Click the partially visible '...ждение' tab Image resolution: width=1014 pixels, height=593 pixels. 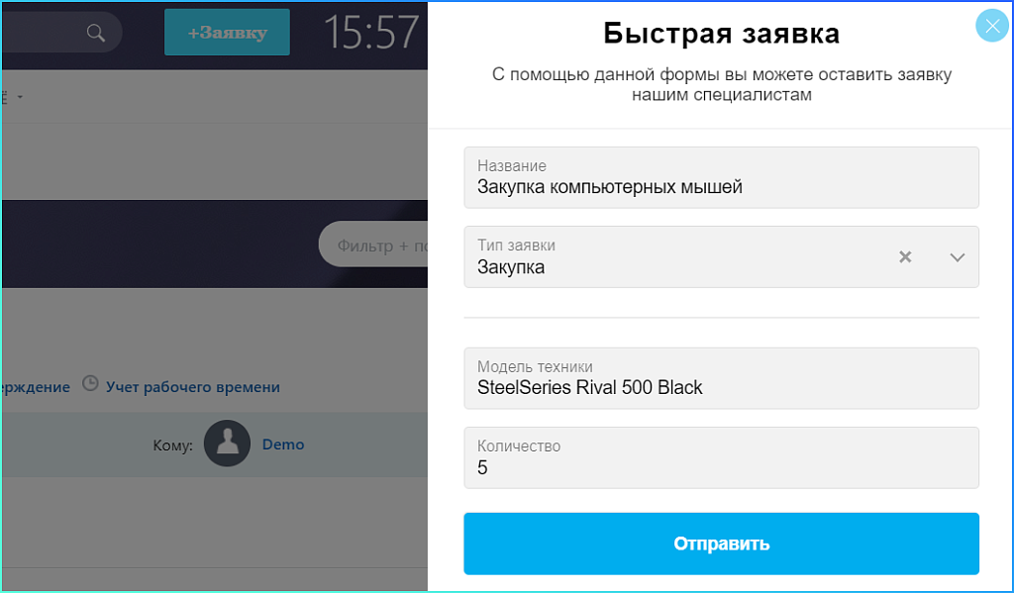34,386
